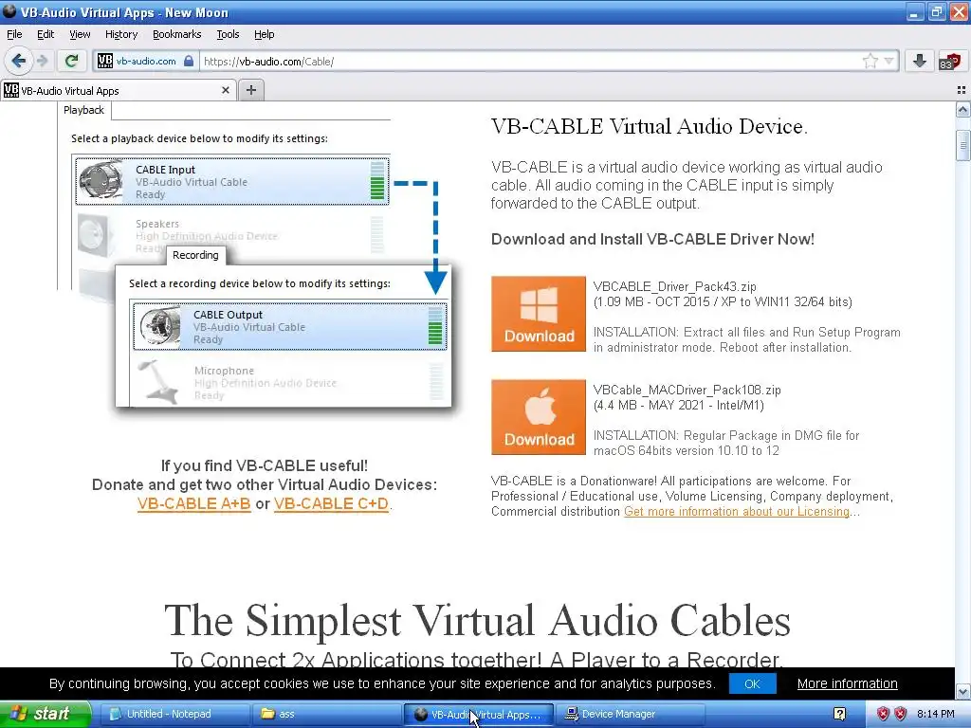Select the VB-Audio Virtual Apps browser tab

118,90
